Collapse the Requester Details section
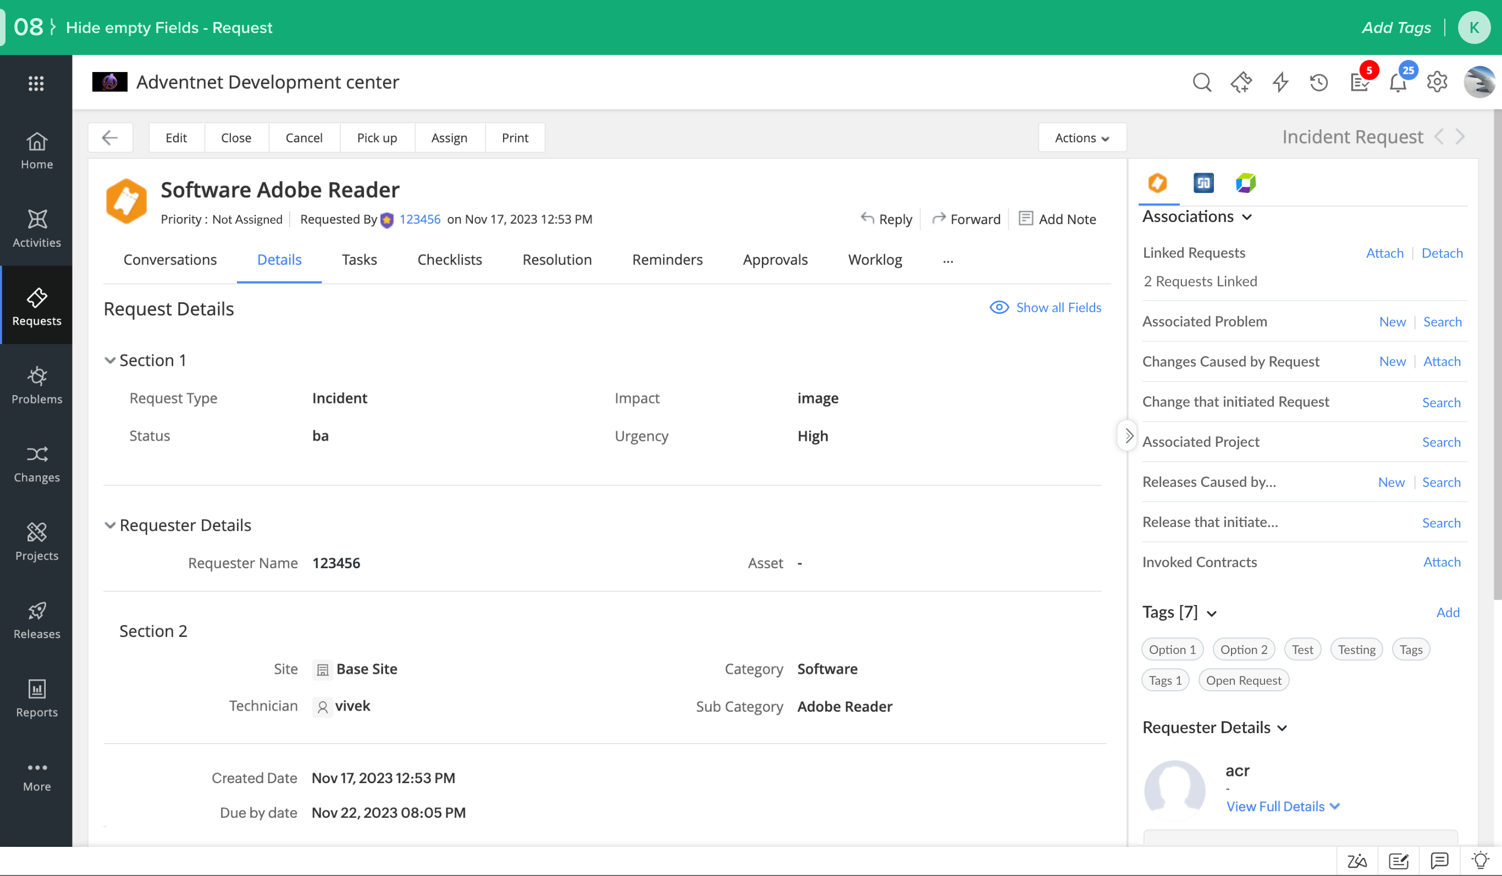This screenshot has width=1502, height=876. pyautogui.click(x=109, y=524)
